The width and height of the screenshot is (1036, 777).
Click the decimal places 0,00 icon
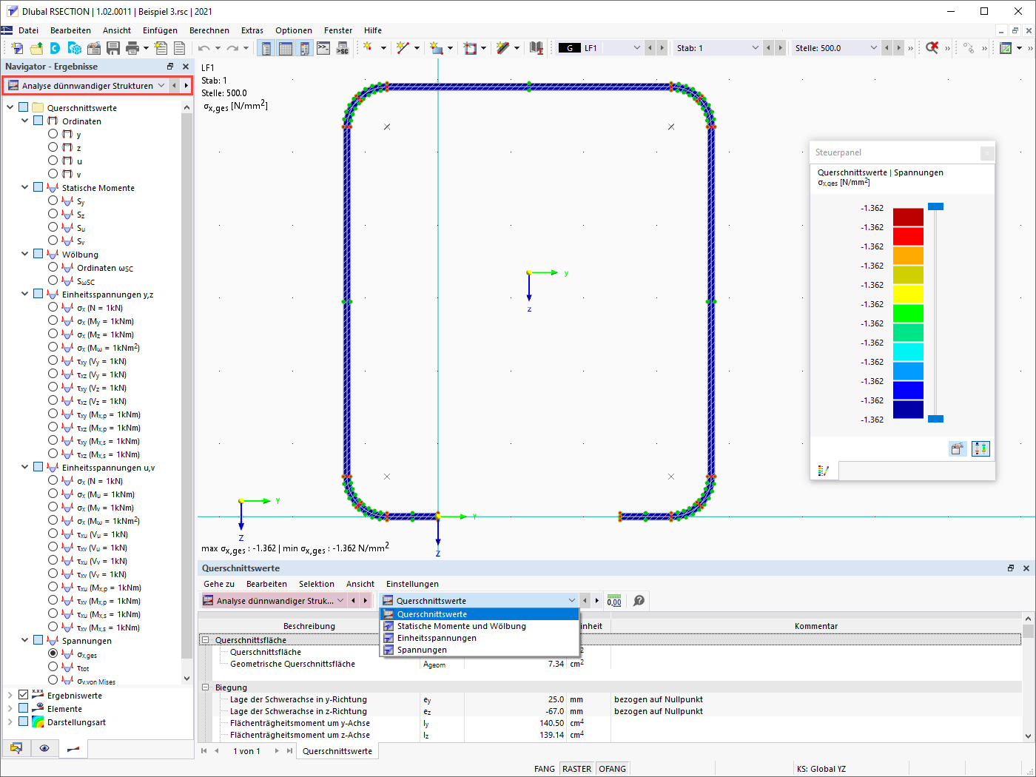614,601
